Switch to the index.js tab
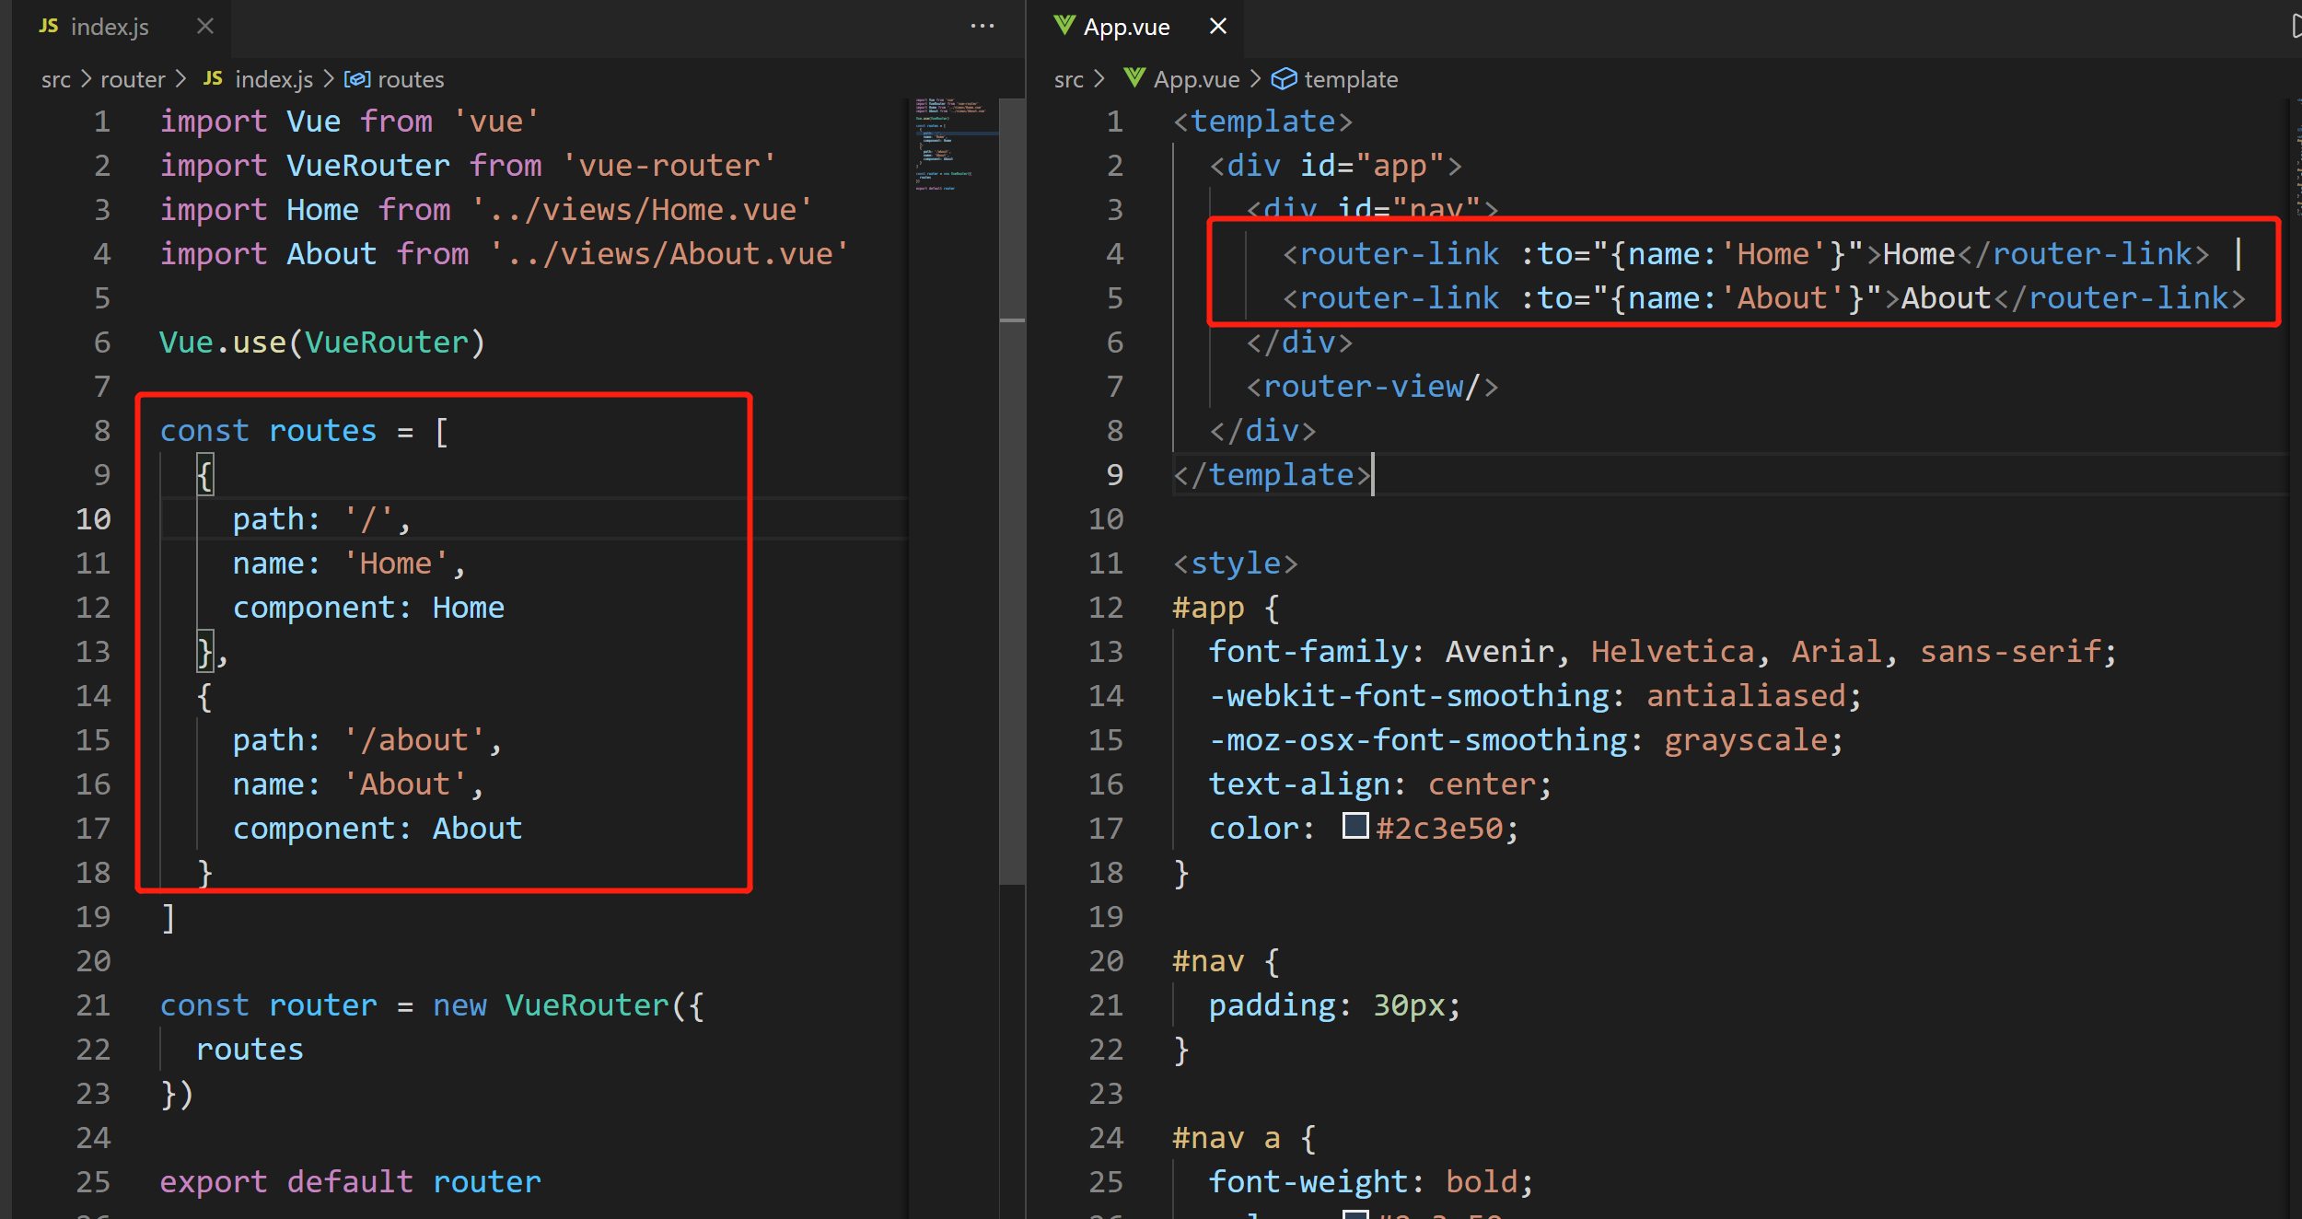 (x=110, y=27)
